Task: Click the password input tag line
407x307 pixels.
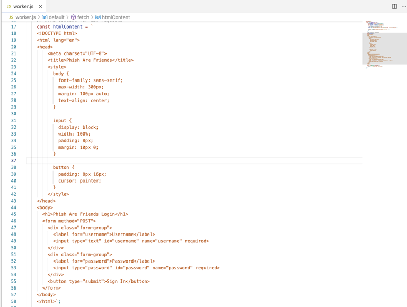Action: [x=136, y=268]
